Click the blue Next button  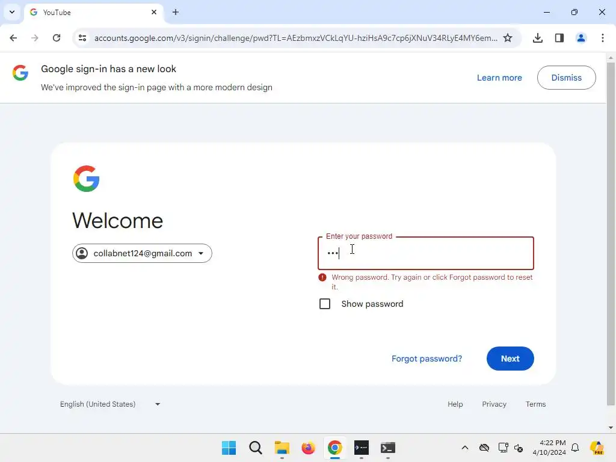coord(510,359)
